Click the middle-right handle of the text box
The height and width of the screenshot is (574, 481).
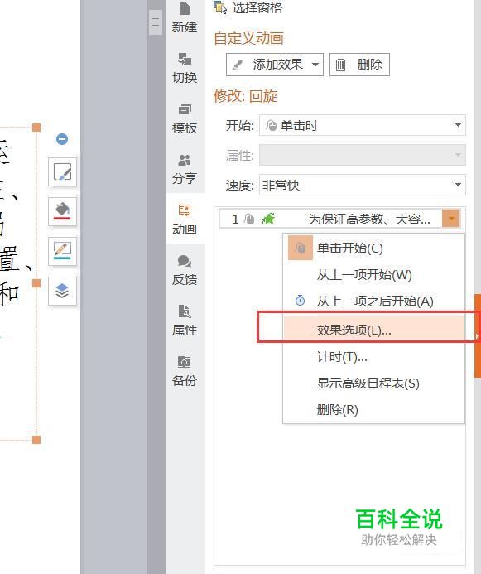[36, 283]
